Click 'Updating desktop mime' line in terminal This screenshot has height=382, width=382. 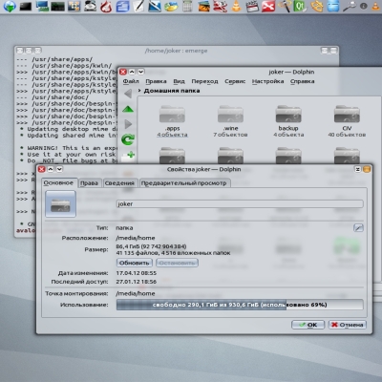pos(69,129)
